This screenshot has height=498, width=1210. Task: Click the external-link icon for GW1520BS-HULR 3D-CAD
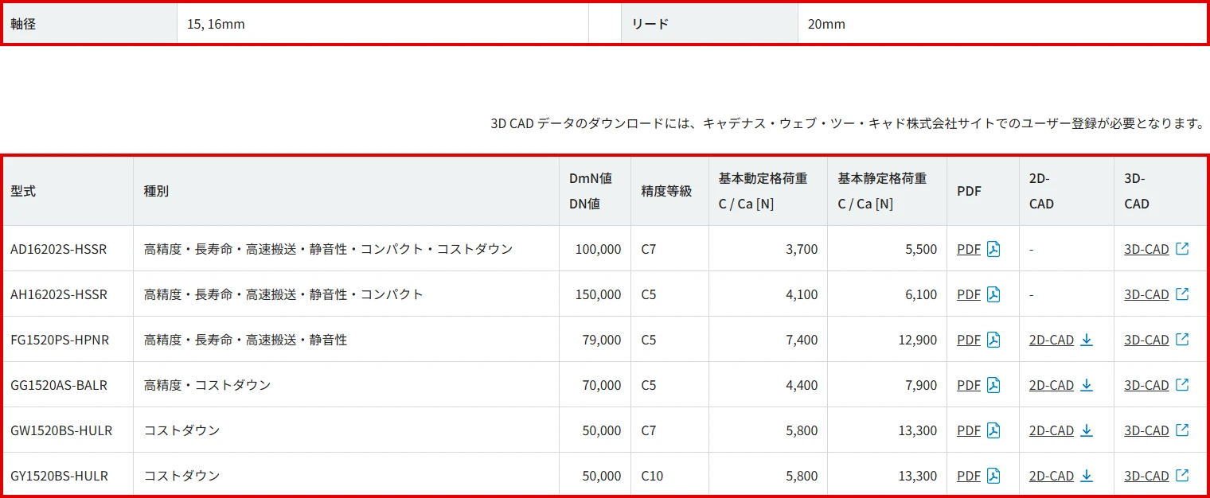tap(1181, 430)
